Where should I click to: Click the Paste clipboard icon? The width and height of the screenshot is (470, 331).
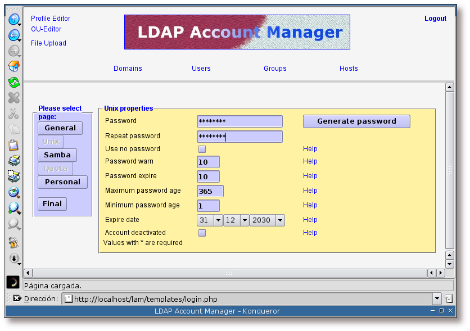pyautogui.click(x=13, y=145)
